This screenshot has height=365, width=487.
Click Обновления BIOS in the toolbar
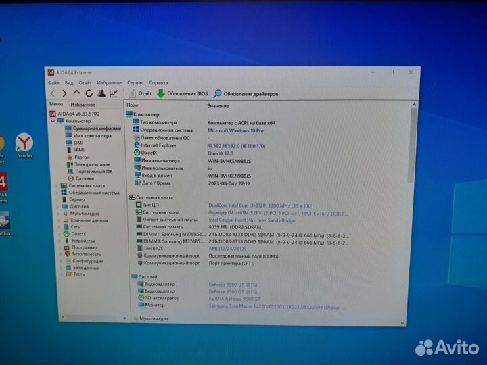183,93
